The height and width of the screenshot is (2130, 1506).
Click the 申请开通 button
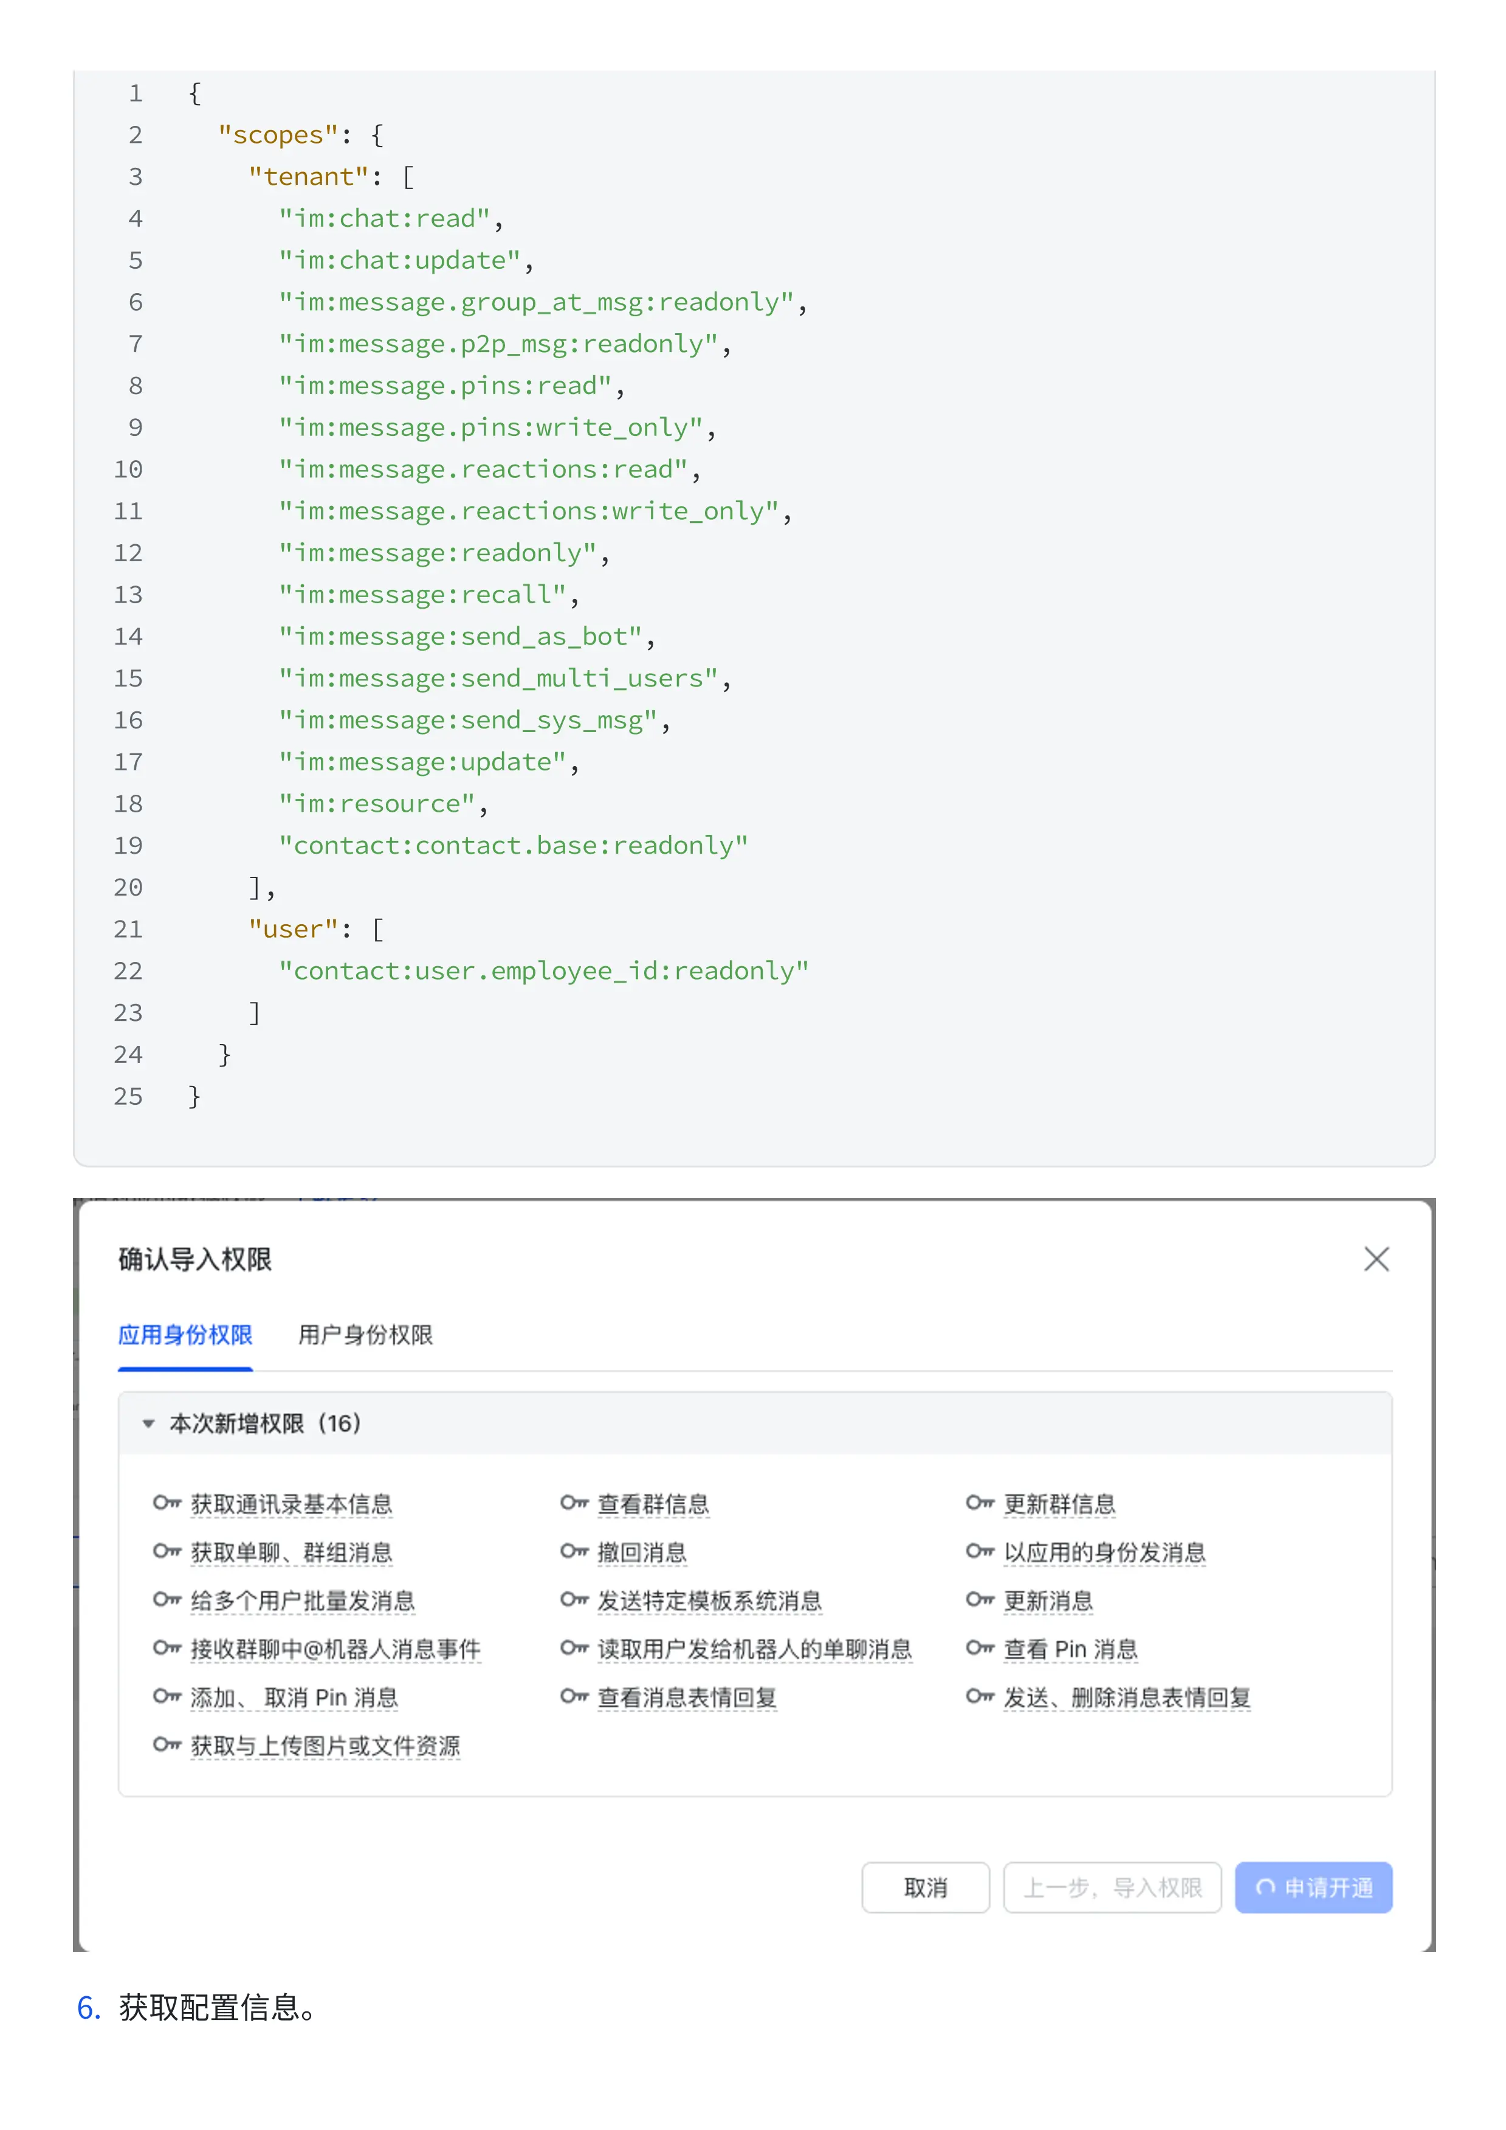pyautogui.click(x=1313, y=1888)
